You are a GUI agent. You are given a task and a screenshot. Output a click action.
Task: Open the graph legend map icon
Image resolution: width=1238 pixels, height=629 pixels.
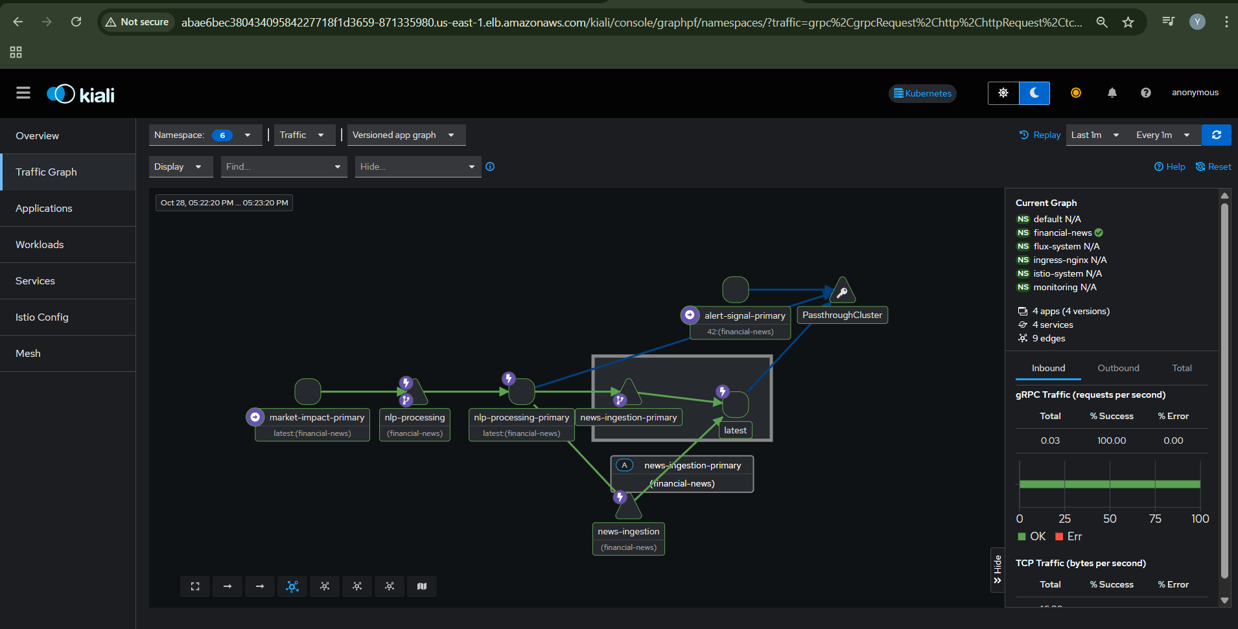click(421, 586)
